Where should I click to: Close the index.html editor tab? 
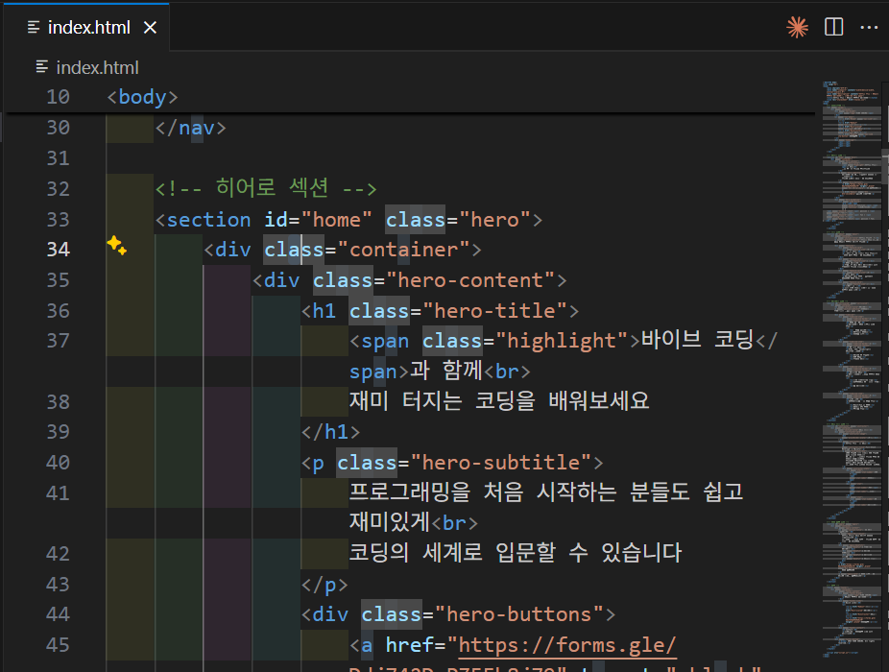[x=150, y=27]
